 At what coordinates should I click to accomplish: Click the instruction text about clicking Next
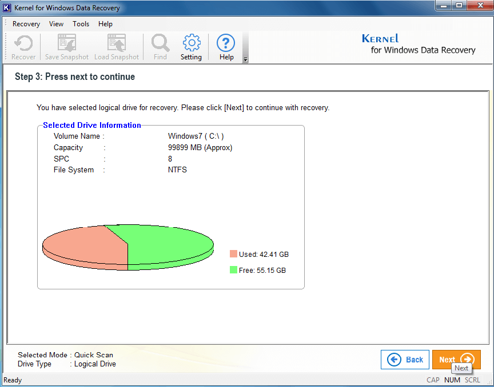pyautogui.click(x=183, y=108)
